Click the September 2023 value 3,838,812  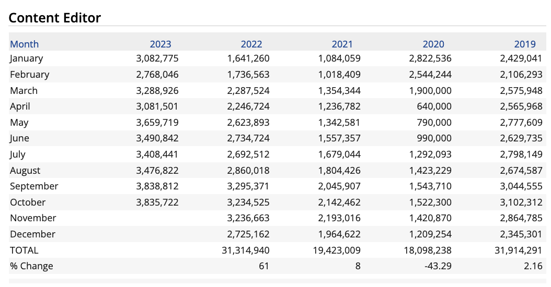157,186
